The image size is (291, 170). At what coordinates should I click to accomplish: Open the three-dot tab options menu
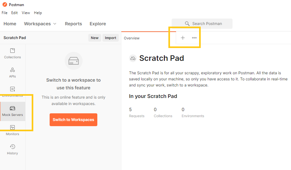(194, 38)
